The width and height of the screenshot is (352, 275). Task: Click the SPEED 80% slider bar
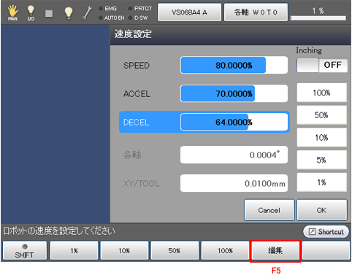pos(234,65)
